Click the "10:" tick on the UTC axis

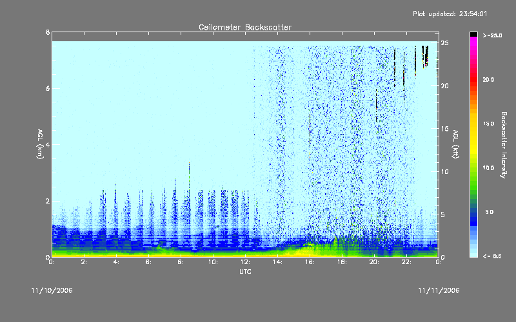point(213,262)
